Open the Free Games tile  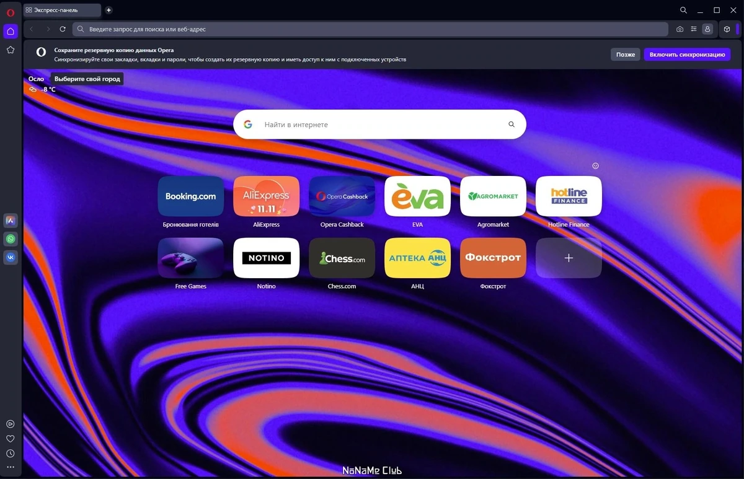[x=191, y=258]
